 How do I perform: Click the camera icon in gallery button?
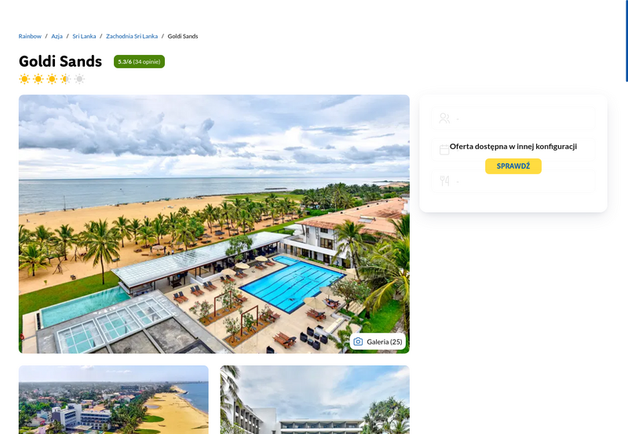coord(358,341)
